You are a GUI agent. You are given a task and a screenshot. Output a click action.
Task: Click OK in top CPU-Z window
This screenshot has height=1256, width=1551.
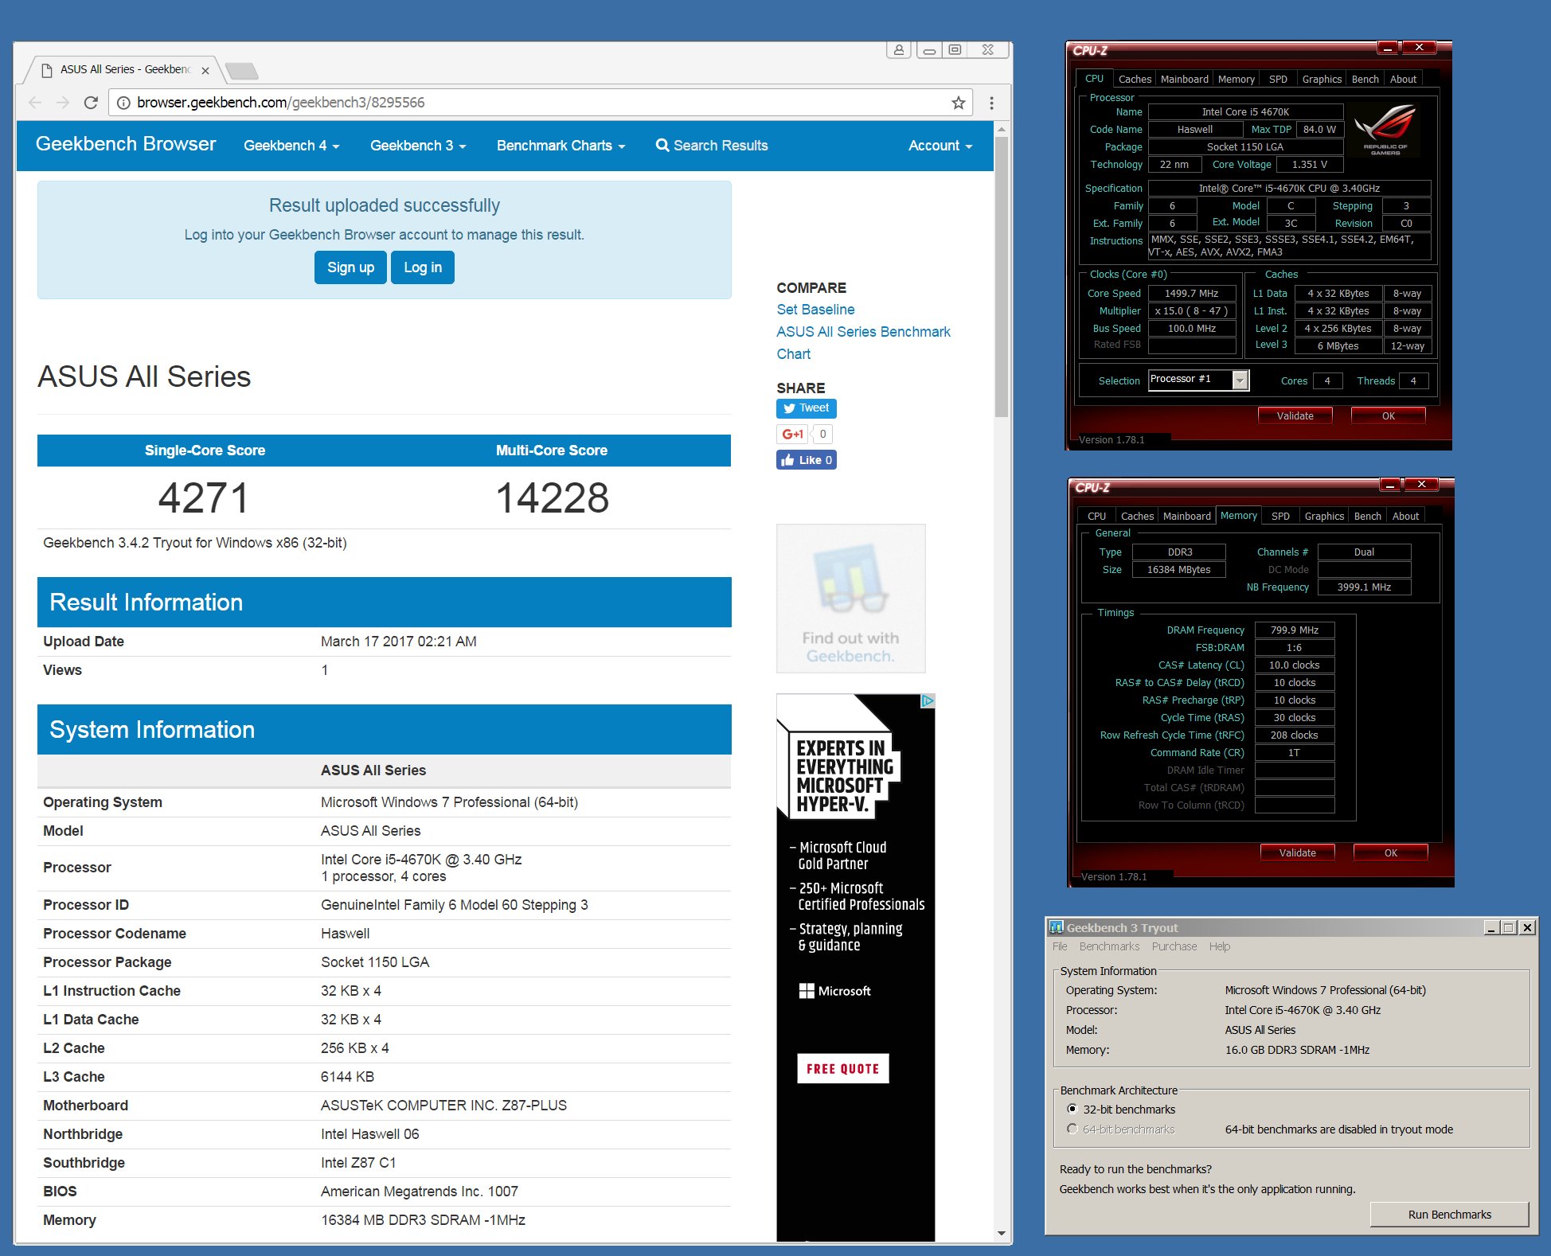coord(1388,415)
